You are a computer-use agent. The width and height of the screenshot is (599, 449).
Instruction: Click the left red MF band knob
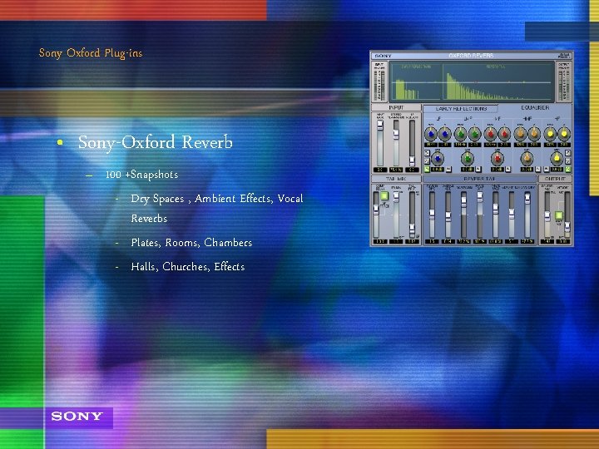pos(491,134)
